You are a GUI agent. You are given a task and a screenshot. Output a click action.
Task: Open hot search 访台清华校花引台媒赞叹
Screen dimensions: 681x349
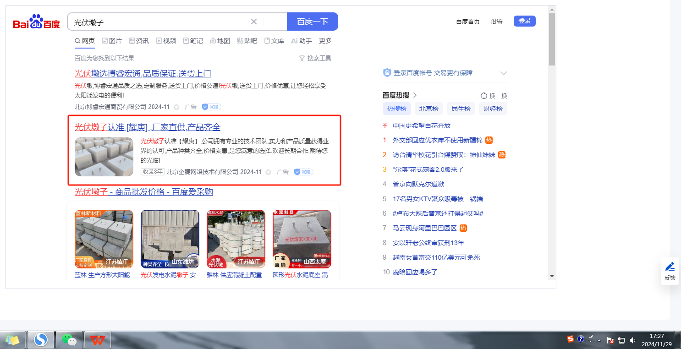point(444,155)
